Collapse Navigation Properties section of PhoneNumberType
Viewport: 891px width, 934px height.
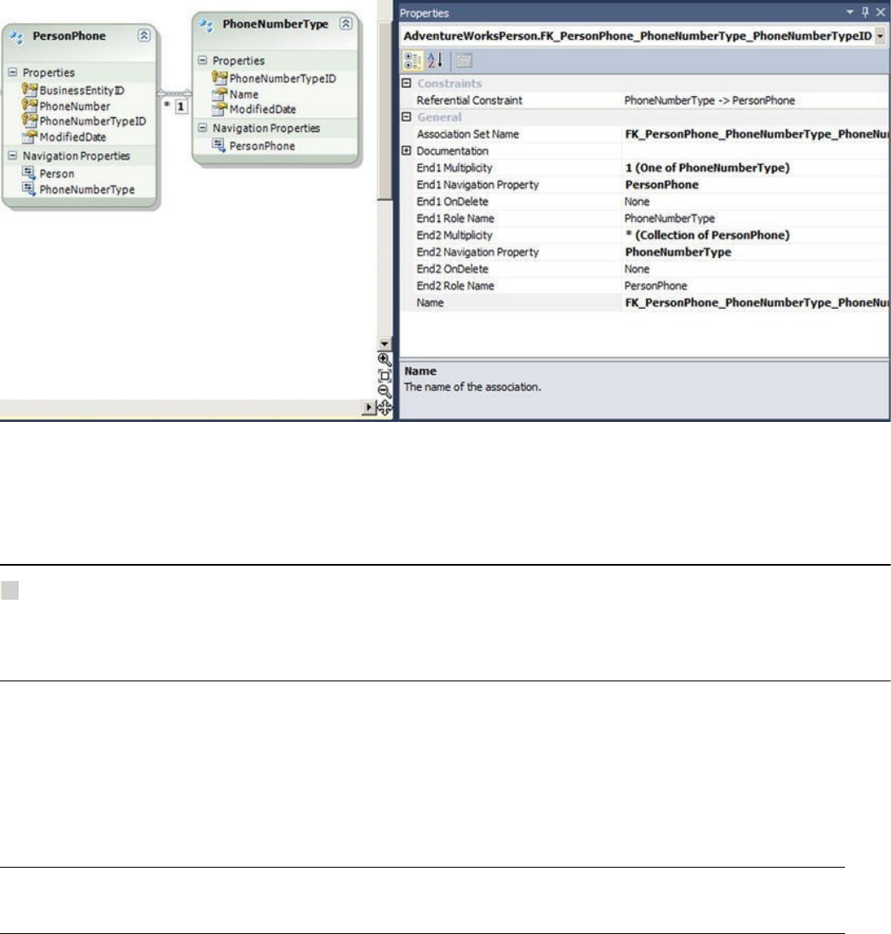coord(202,128)
